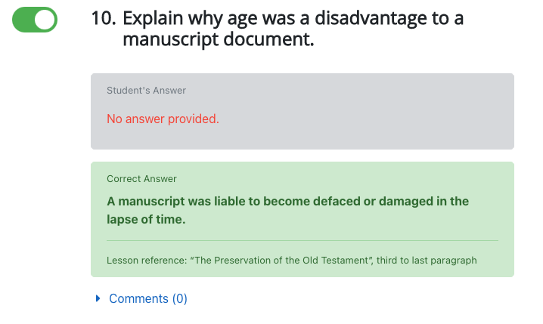Toggle the green switch beside question 10
543x324 pixels.
click(x=35, y=20)
